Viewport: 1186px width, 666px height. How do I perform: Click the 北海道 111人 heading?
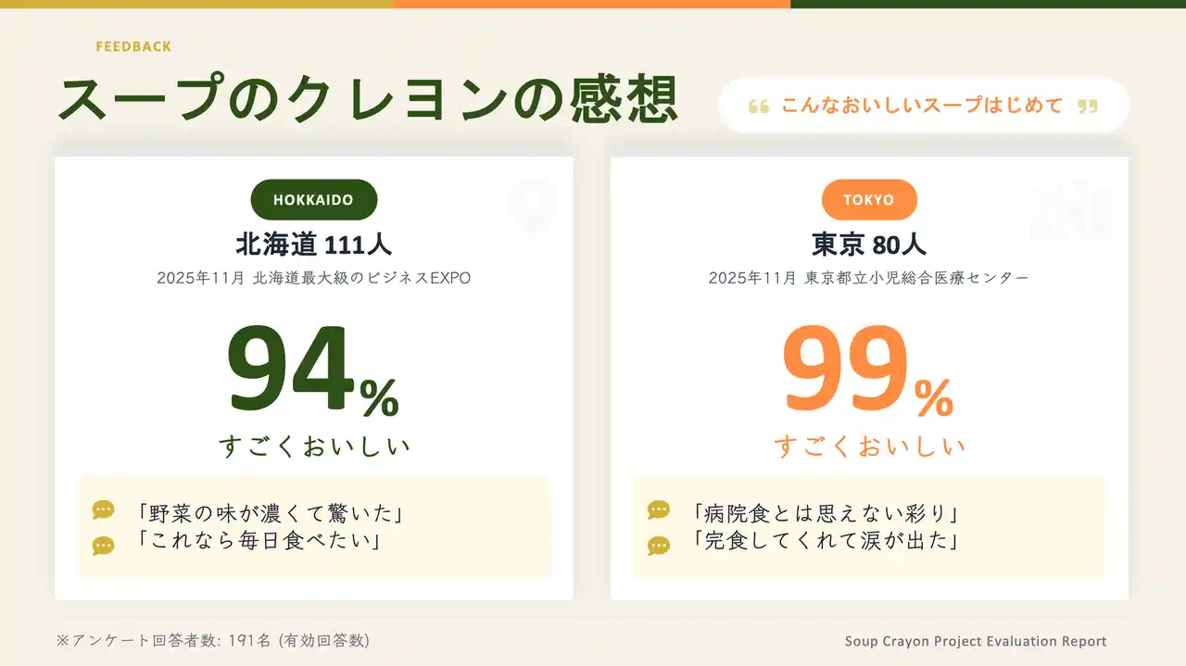313,245
